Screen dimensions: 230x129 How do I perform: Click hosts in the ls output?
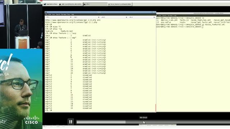coord(183,22)
